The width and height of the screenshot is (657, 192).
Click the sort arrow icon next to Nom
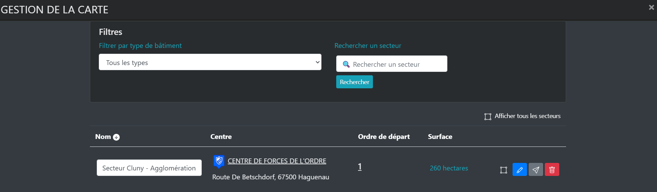pos(116,137)
